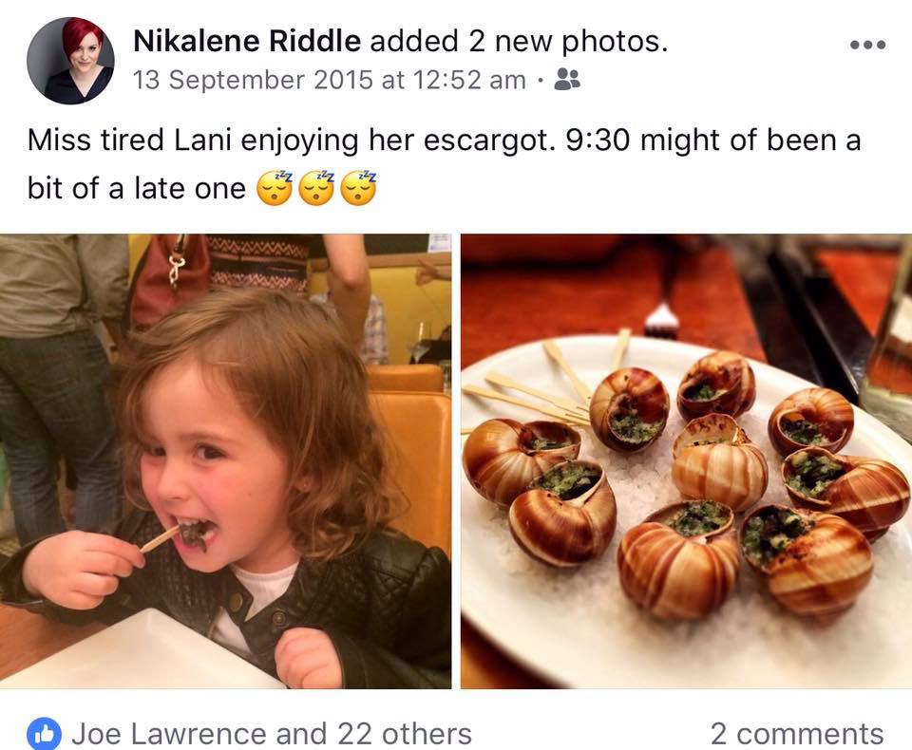
Task: Click the first sleeping face emoji
Action: click(x=275, y=188)
